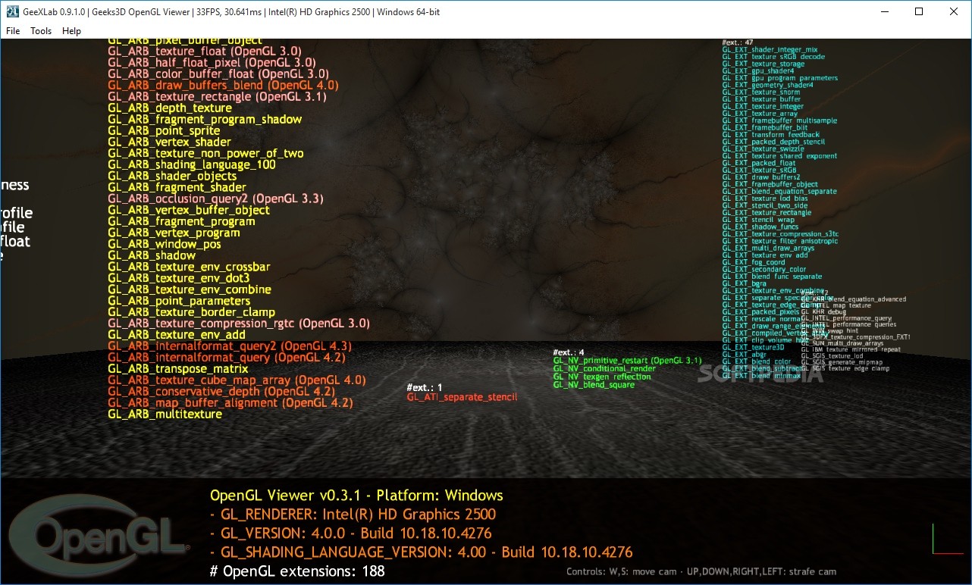
Task: Click the GL_ARB_point_sprite extension
Action: (164, 130)
